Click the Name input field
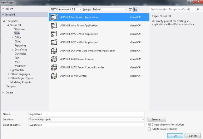This screenshot has width=203, height=139. [86, 114]
